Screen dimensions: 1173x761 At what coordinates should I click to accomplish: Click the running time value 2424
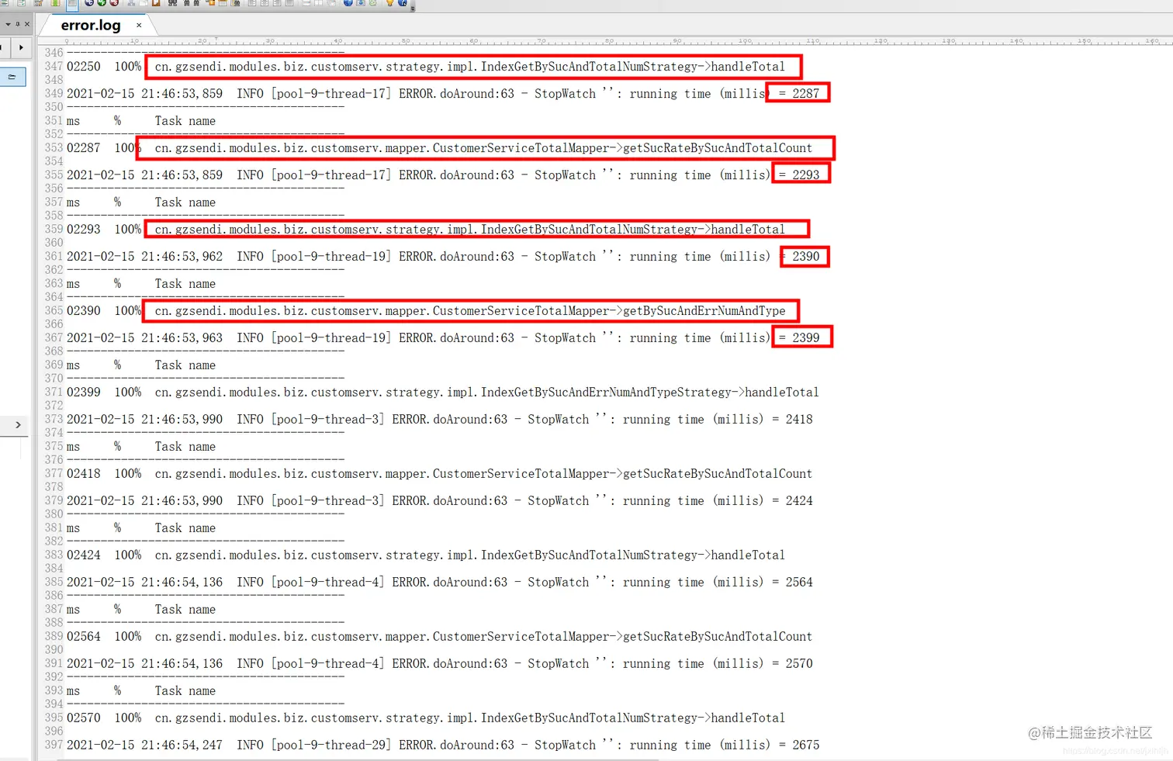click(x=799, y=501)
